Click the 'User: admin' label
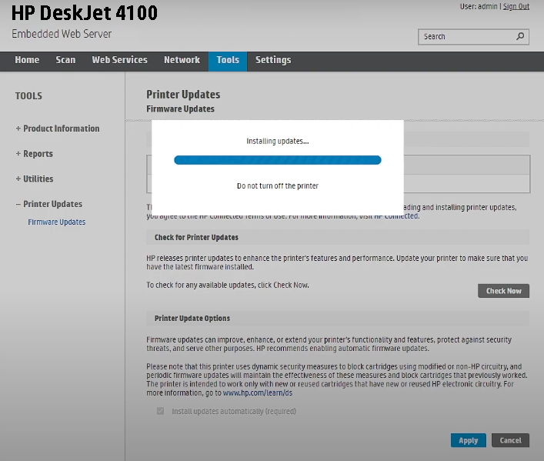 [x=479, y=6]
